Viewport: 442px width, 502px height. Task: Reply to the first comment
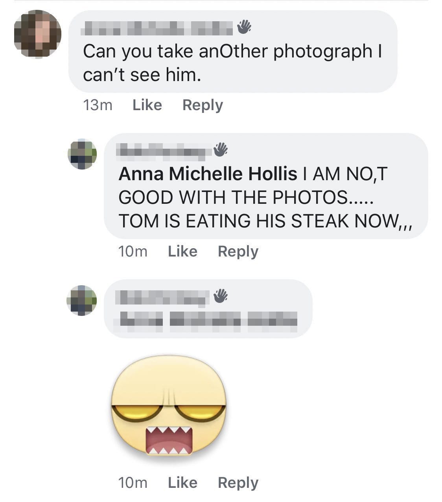[203, 104]
